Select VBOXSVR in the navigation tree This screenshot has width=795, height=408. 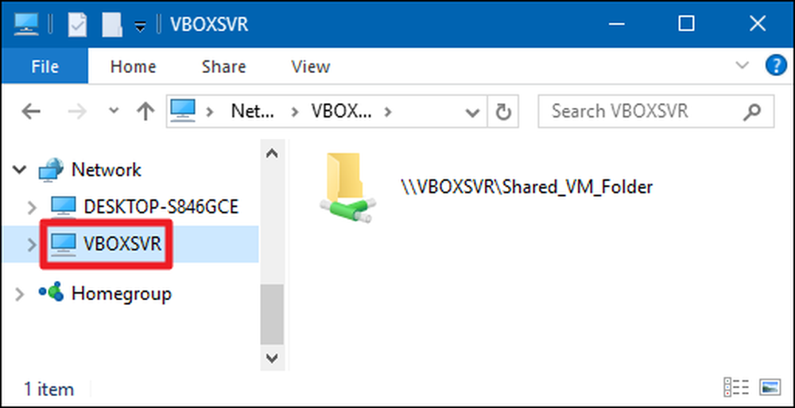[122, 244]
